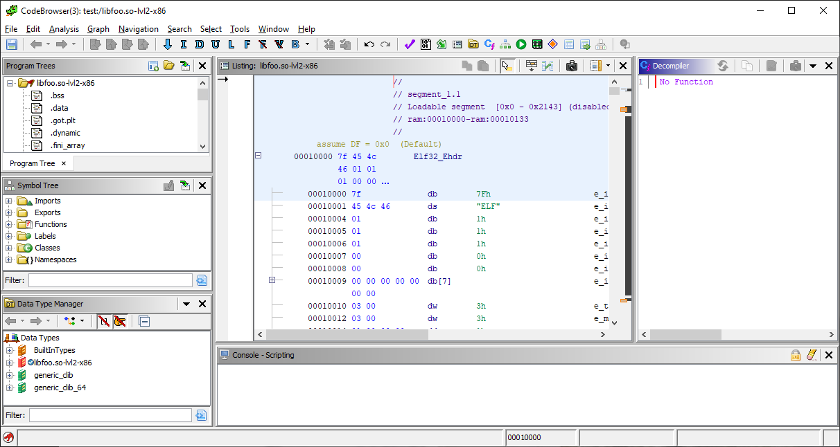840x447 pixels.
Task: Open the Display Function Graph icon
Action: point(505,44)
